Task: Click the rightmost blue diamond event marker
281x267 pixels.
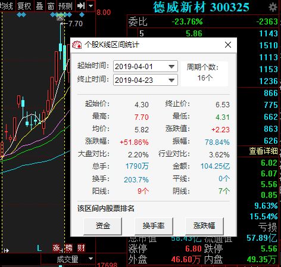Action: point(82,14)
